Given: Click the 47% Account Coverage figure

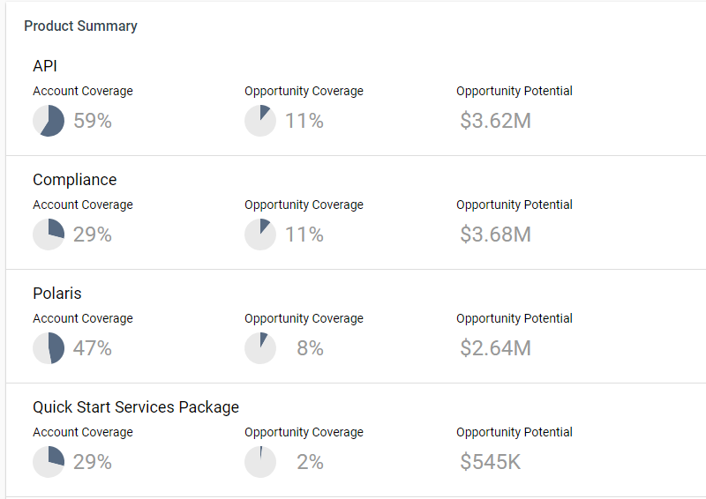Looking at the screenshot, I should click(93, 348).
